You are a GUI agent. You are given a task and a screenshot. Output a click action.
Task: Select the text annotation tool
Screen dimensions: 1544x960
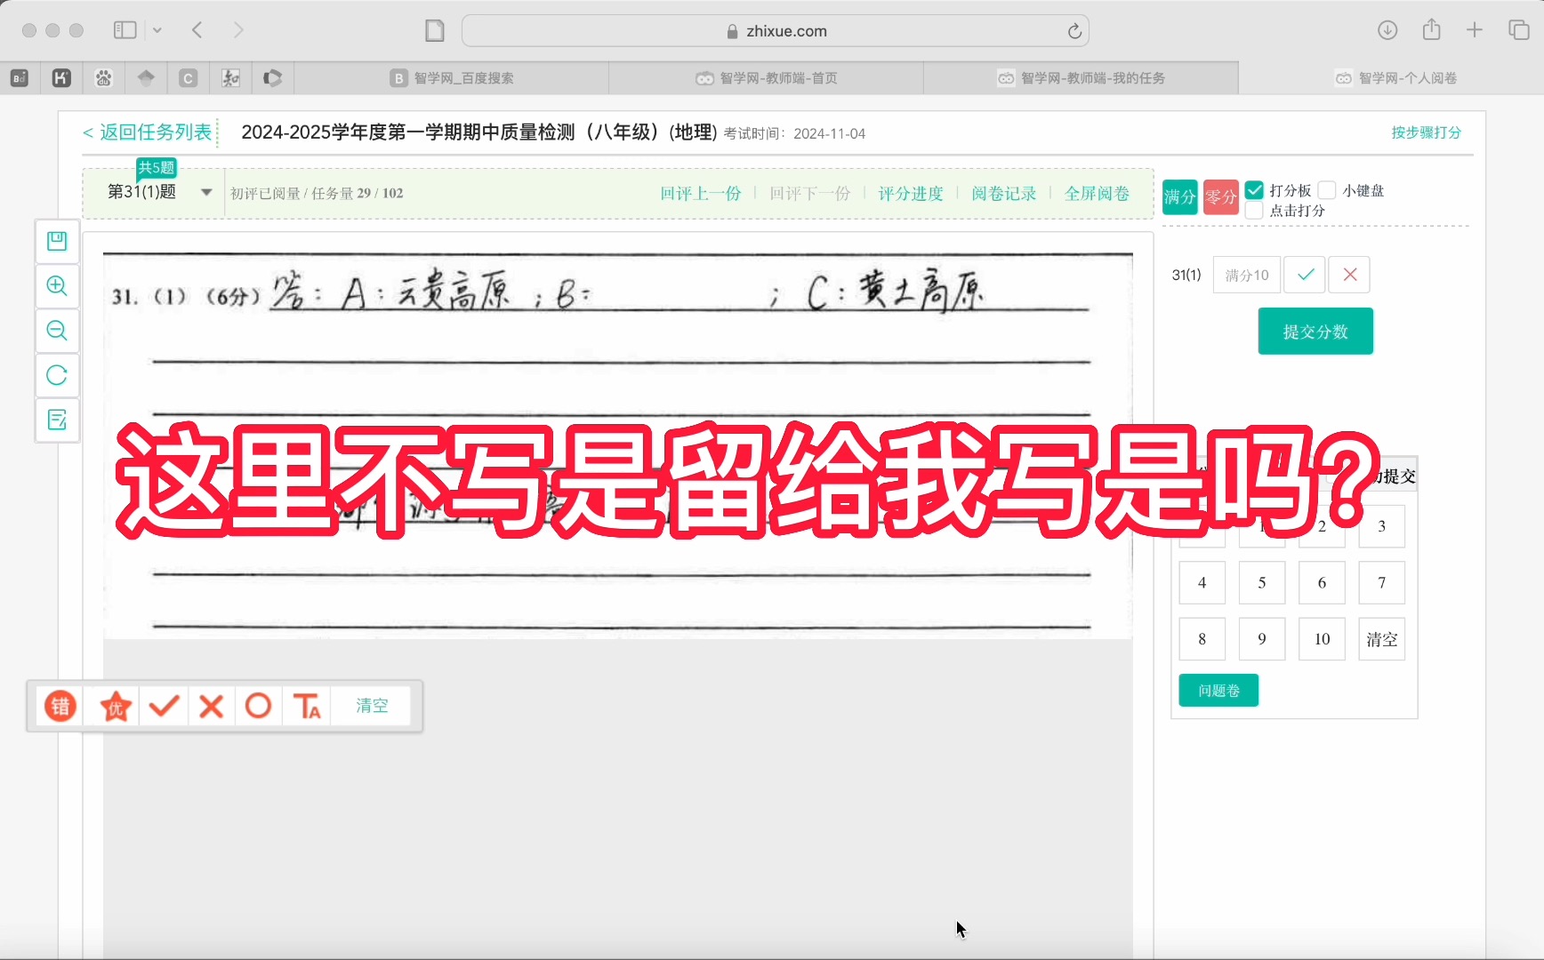307,707
